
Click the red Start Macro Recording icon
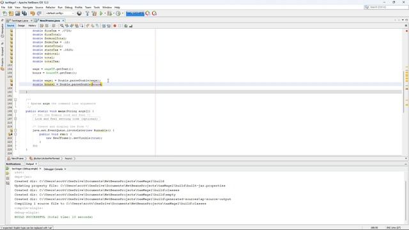[x=114, y=26]
